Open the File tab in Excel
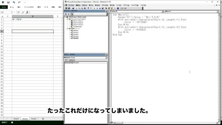Image resolution: width=222 pixels, height=125 pixels. click(x=4, y=7)
